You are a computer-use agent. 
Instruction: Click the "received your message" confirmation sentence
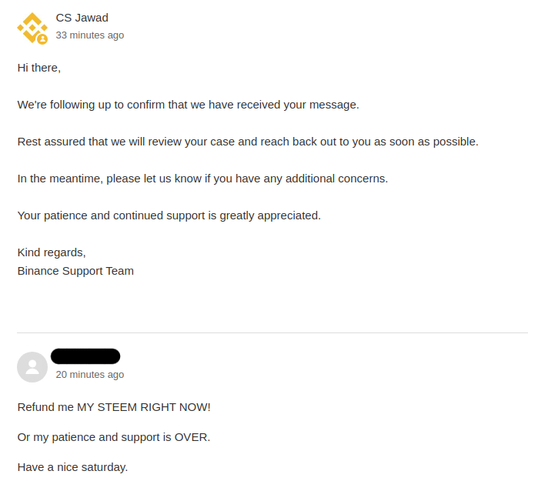188,105
